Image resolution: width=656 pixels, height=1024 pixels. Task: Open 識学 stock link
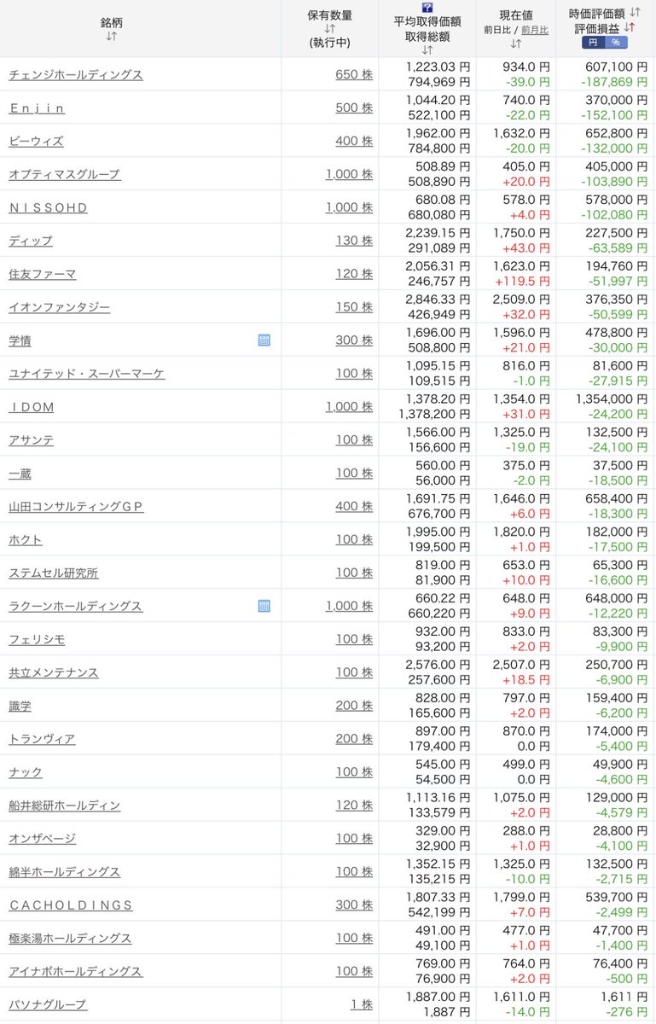(x=20, y=706)
